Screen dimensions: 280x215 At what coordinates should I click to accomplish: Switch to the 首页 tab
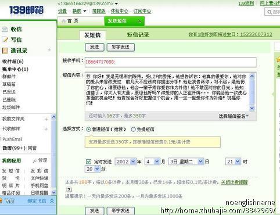81,21
